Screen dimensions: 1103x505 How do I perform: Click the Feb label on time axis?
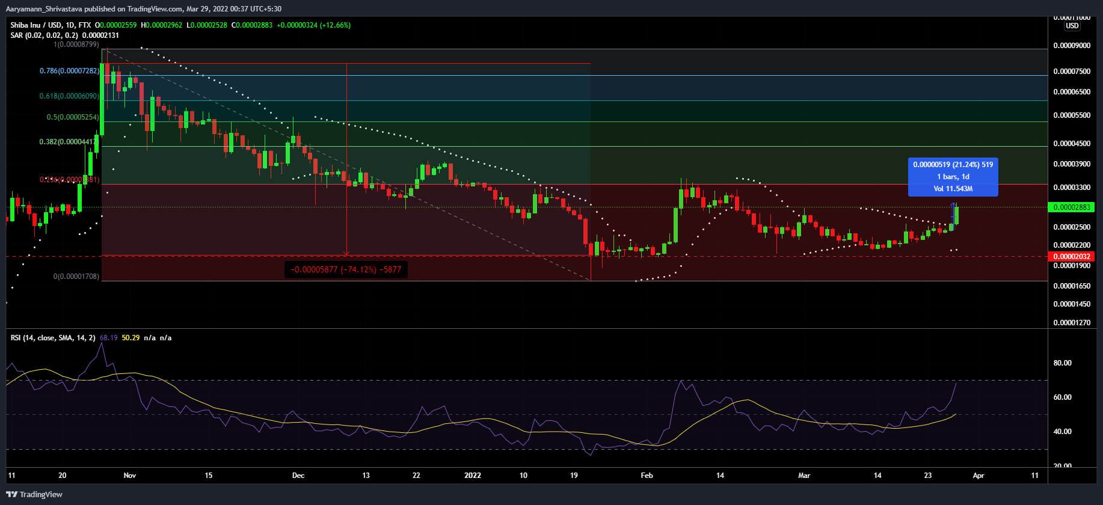click(647, 476)
